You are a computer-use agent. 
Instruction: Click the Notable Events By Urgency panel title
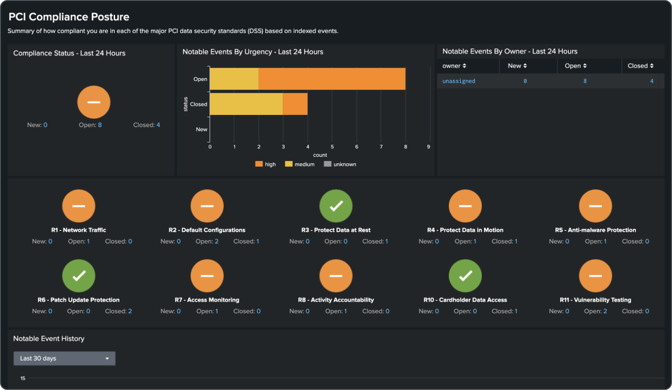pyautogui.click(x=253, y=52)
